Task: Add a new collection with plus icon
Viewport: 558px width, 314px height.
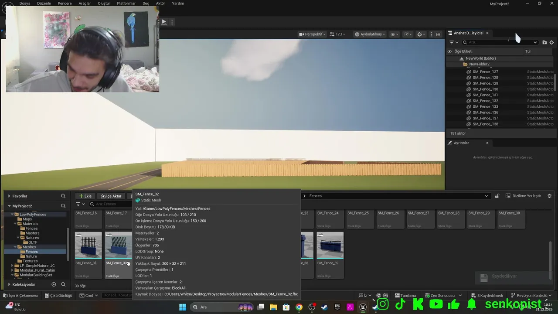Action: (54, 284)
